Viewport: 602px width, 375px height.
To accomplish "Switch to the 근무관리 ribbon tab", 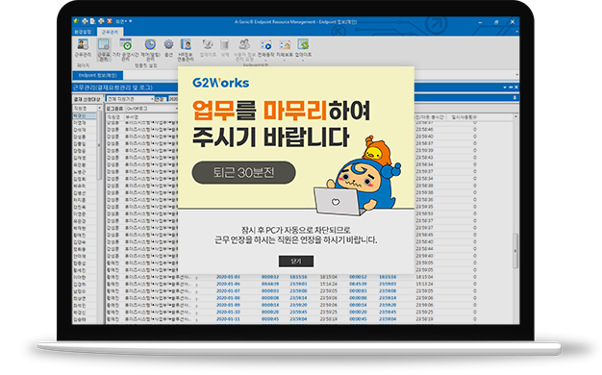I will (111, 32).
